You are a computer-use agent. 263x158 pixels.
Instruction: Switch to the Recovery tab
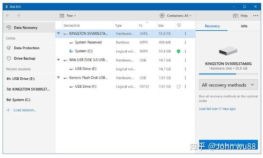coord(212,26)
